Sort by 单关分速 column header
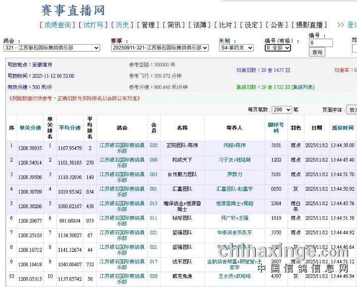This screenshot has height=287, width=357. (x=30, y=128)
